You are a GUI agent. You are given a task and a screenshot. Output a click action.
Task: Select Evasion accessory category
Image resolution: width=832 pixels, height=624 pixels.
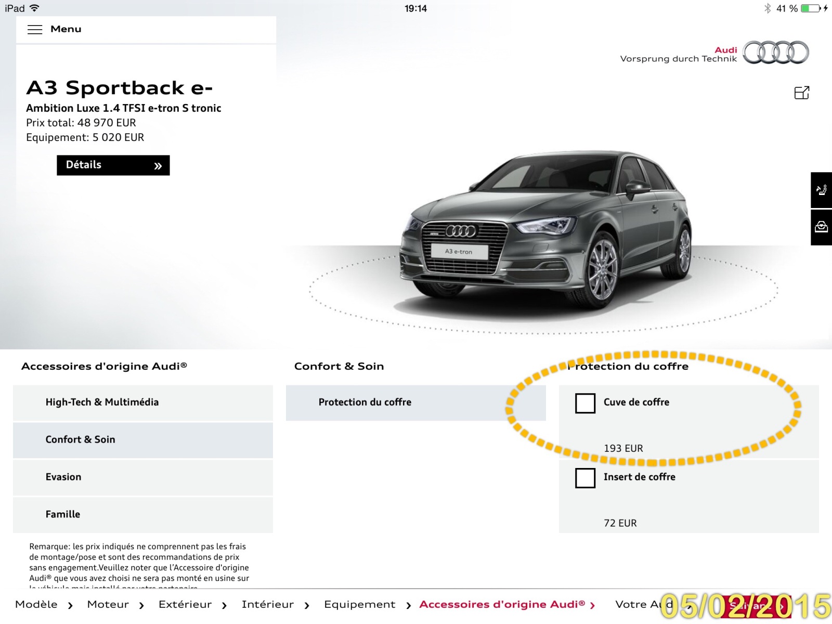coord(143,477)
